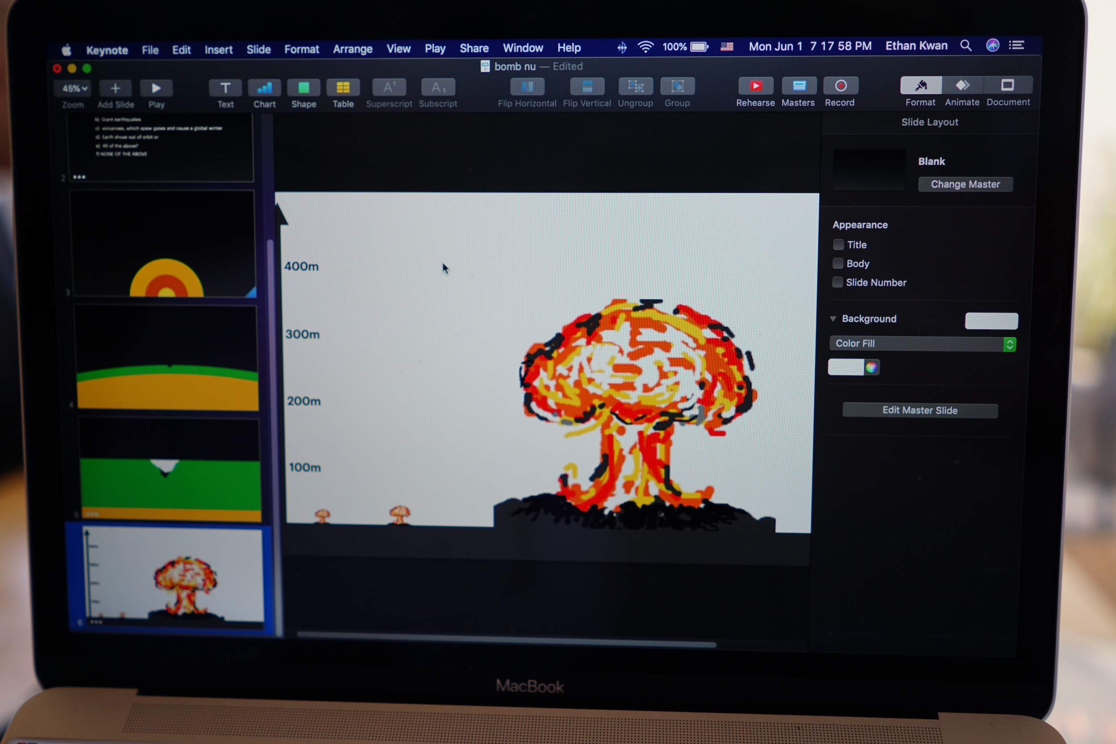This screenshot has width=1116, height=744.
Task: Open the Masters toolbar icon
Action: 799,86
